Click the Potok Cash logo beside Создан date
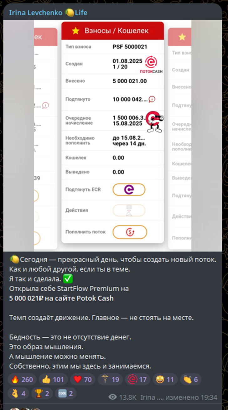This screenshot has width=228, height=410. [151, 65]
